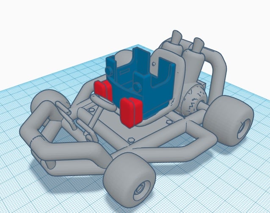This screenshot has height=213, width=270.
Task: Select the left red pad on seat
Action: point(103,90)
